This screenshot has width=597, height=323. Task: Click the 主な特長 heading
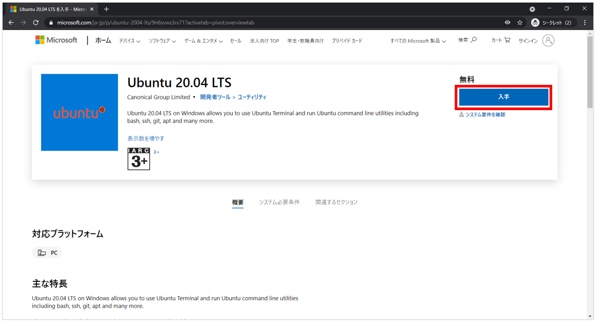[50, 284]
